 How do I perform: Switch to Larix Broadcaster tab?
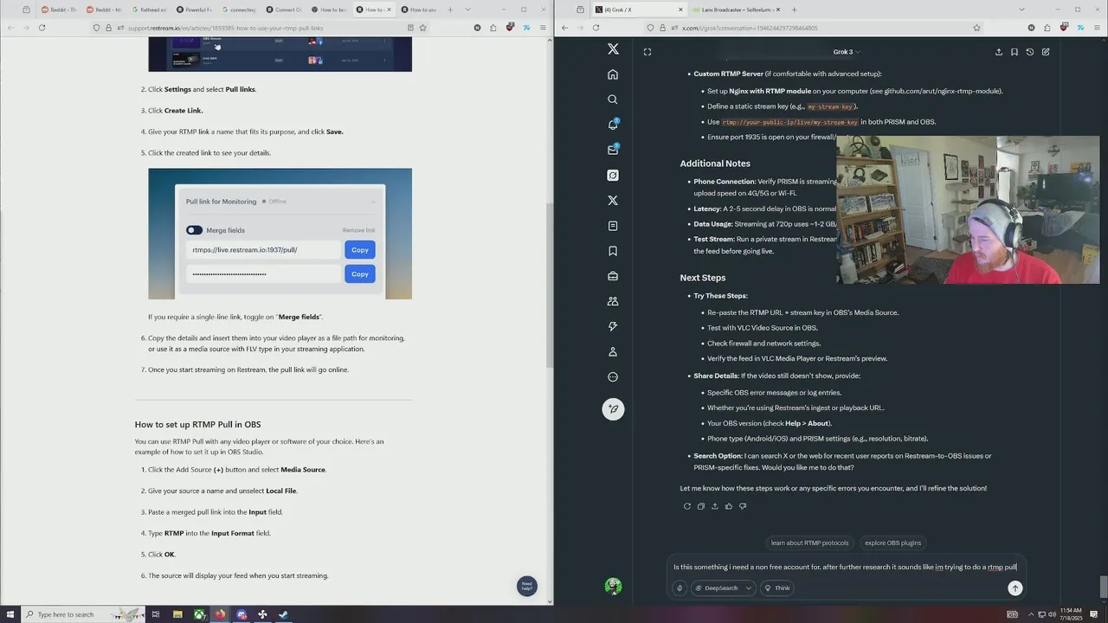734,10
